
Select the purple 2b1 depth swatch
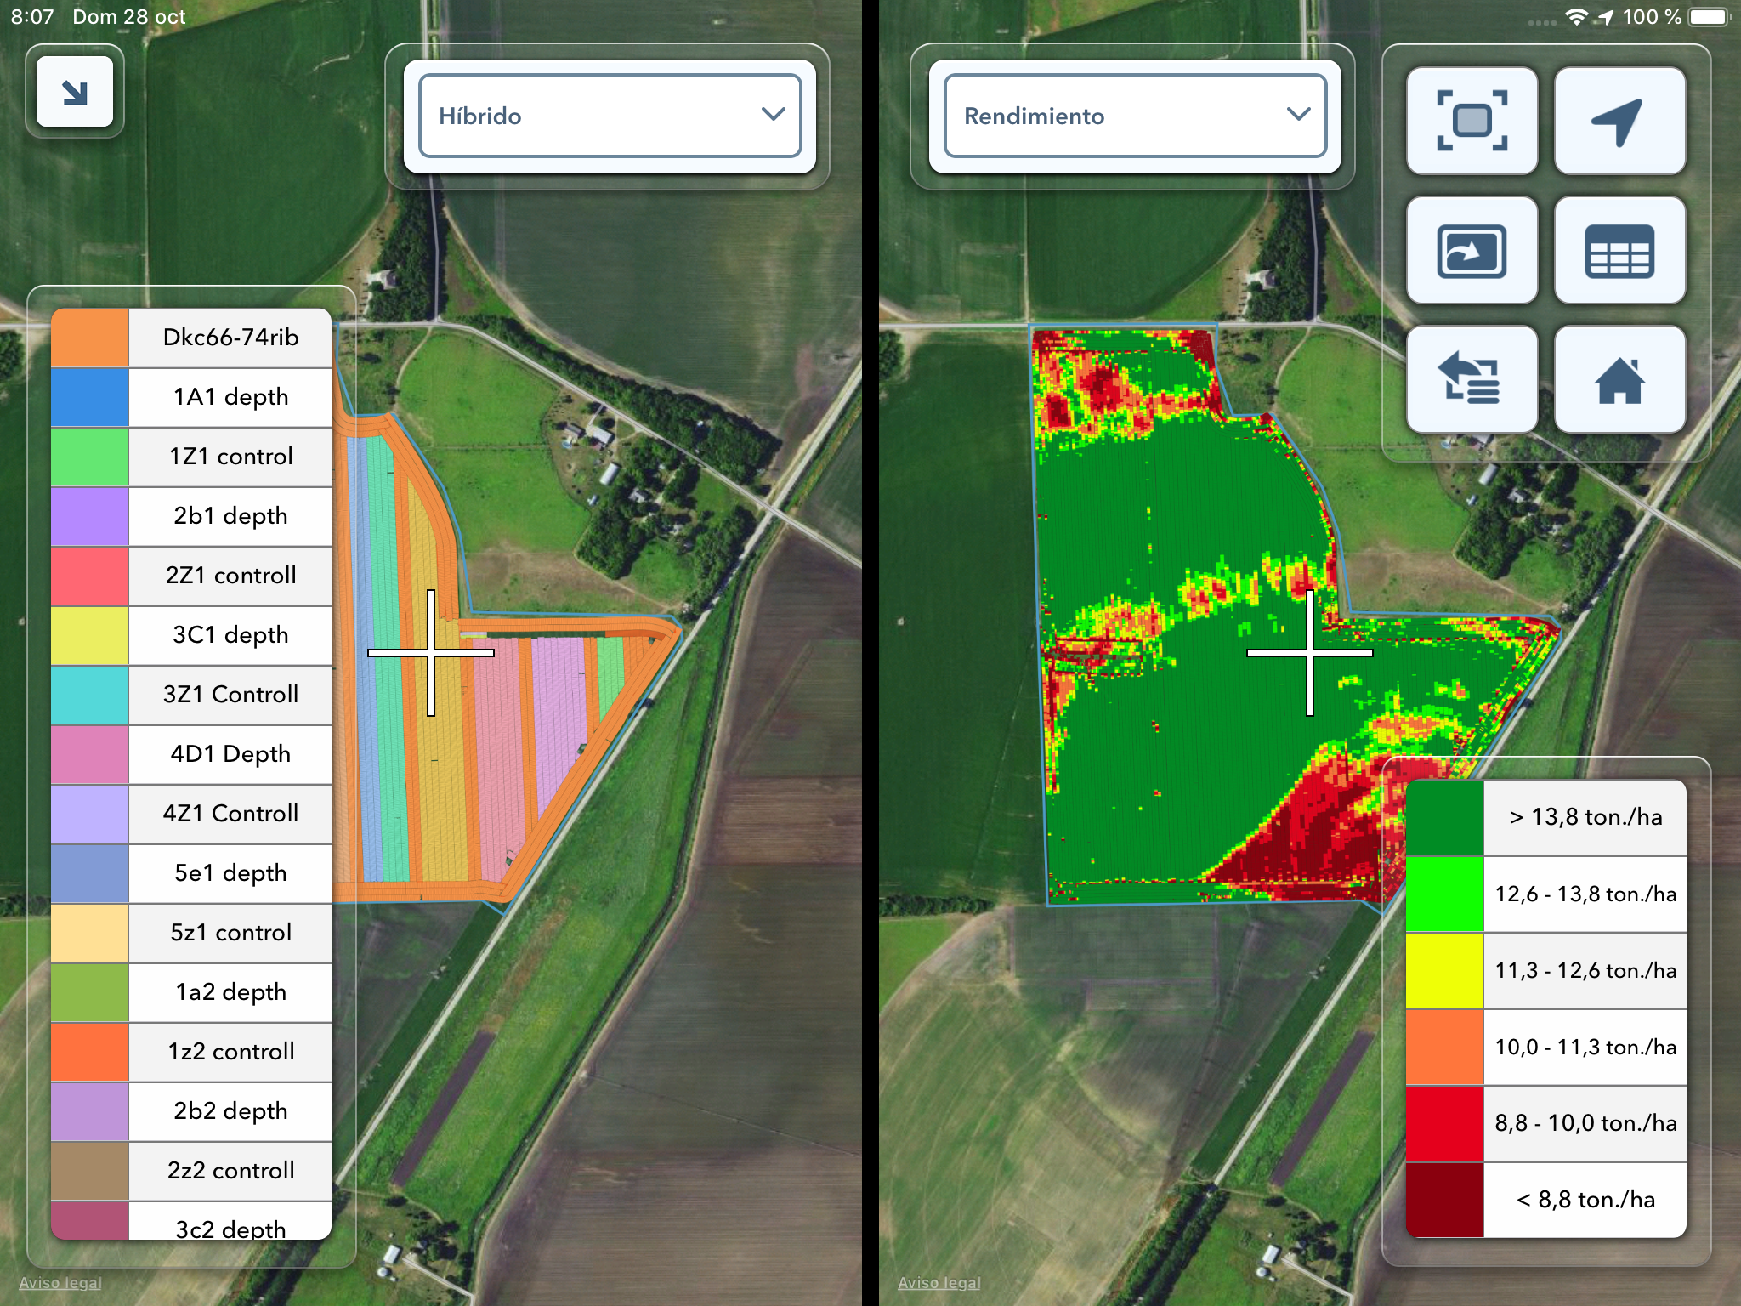coord(89,517)
